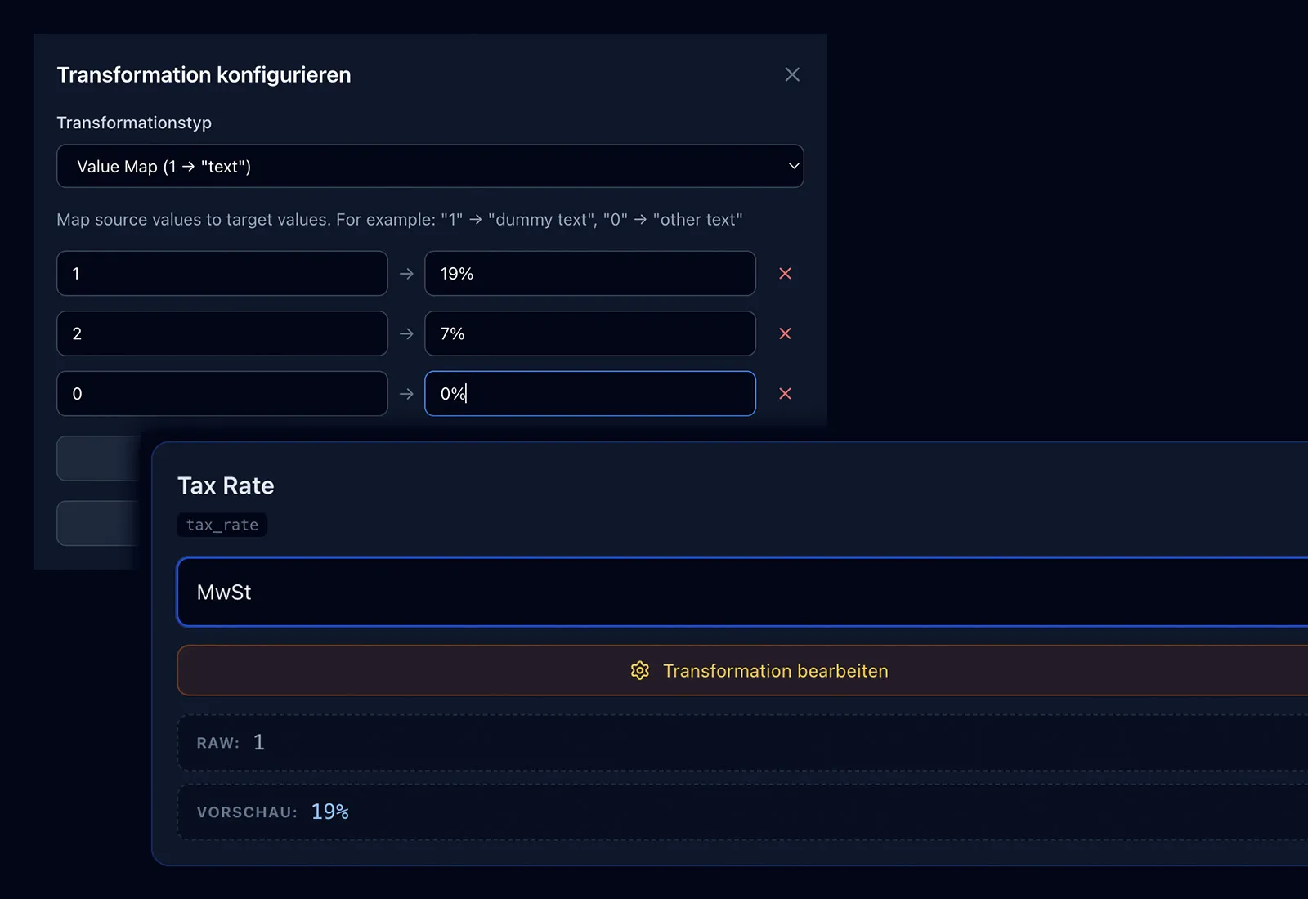The height and width of the screenshot is (899, 1308).
Task: Delete the 7% mapping row
Action: [785, 333]
